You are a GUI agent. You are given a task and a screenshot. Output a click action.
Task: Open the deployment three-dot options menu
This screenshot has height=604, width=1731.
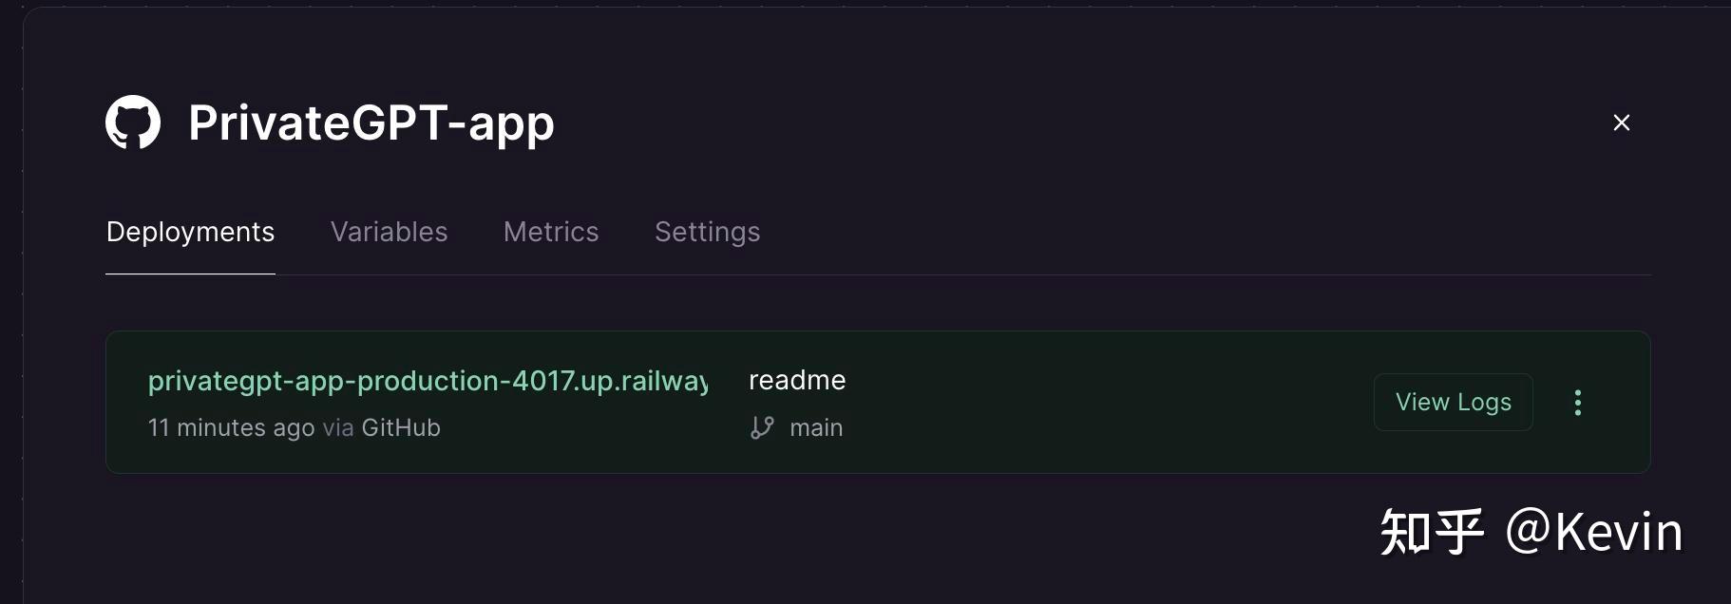pyautogui.click(x=1577, y=403)
